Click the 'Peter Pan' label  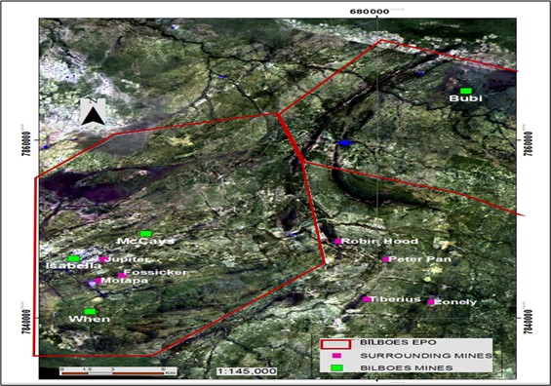coord(420,259)
